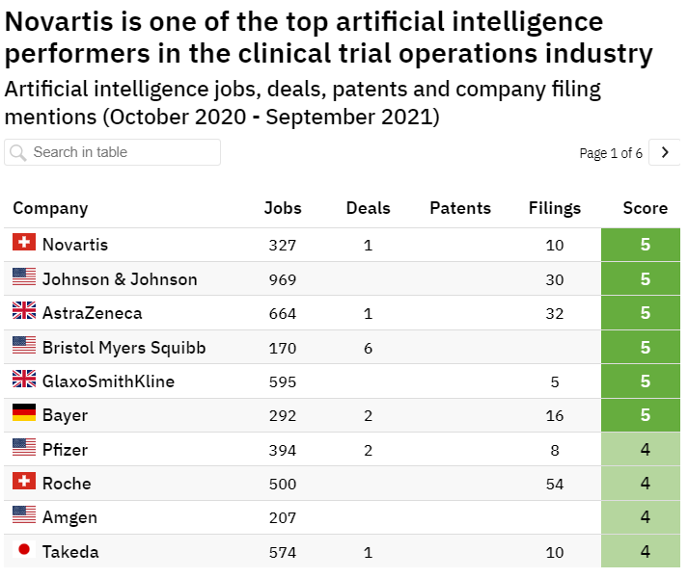Click Novartis dark green score cell
The width and height of the screenshot is (688, 578).
tap(645, 245)
